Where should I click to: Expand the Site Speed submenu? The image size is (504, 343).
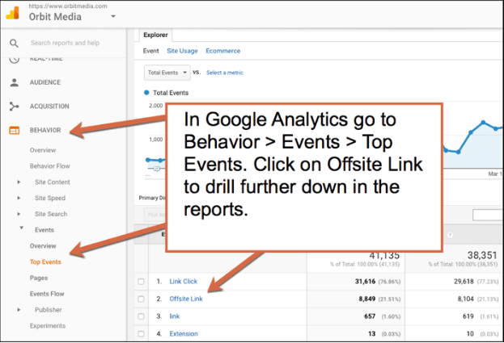point(19,198)
